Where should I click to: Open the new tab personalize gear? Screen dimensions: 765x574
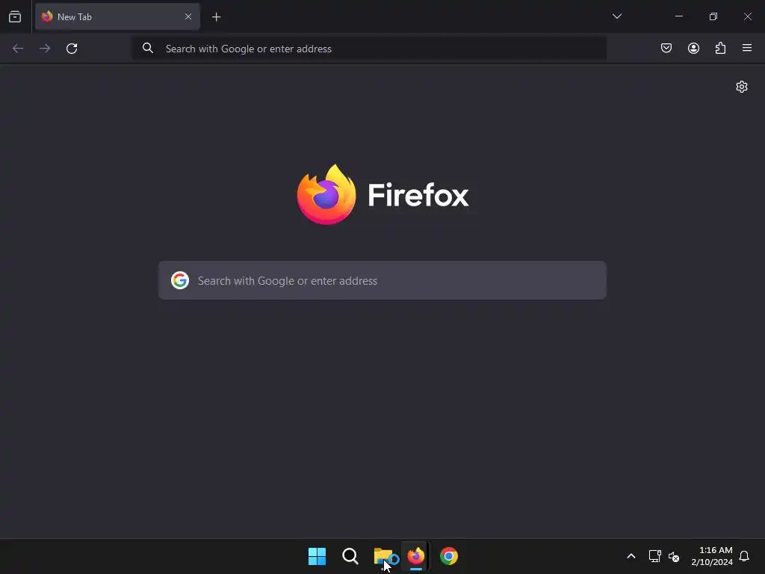point(742,87)
